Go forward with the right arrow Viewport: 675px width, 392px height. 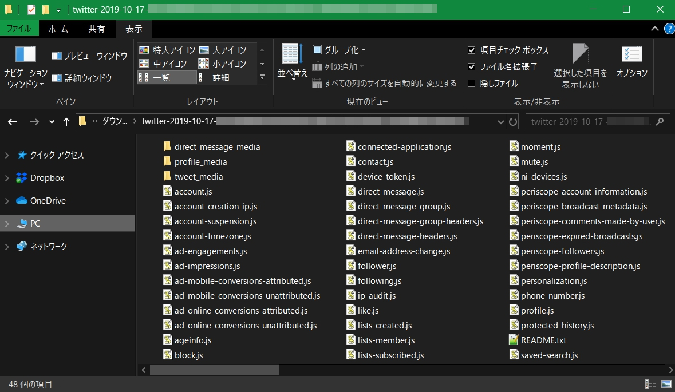[x=34, y=122]
